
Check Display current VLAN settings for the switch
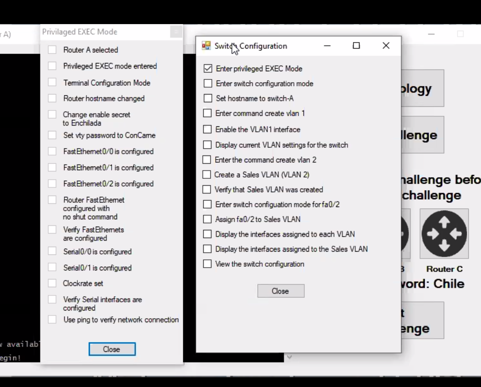coord(207,145)
